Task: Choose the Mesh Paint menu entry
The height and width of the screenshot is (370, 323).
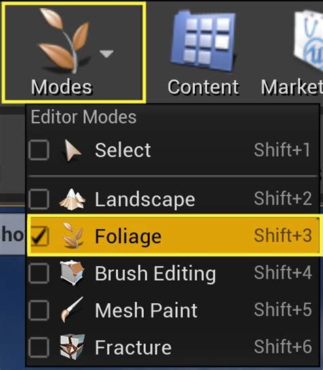Action: pyautogui.click(x=173, y=310)
